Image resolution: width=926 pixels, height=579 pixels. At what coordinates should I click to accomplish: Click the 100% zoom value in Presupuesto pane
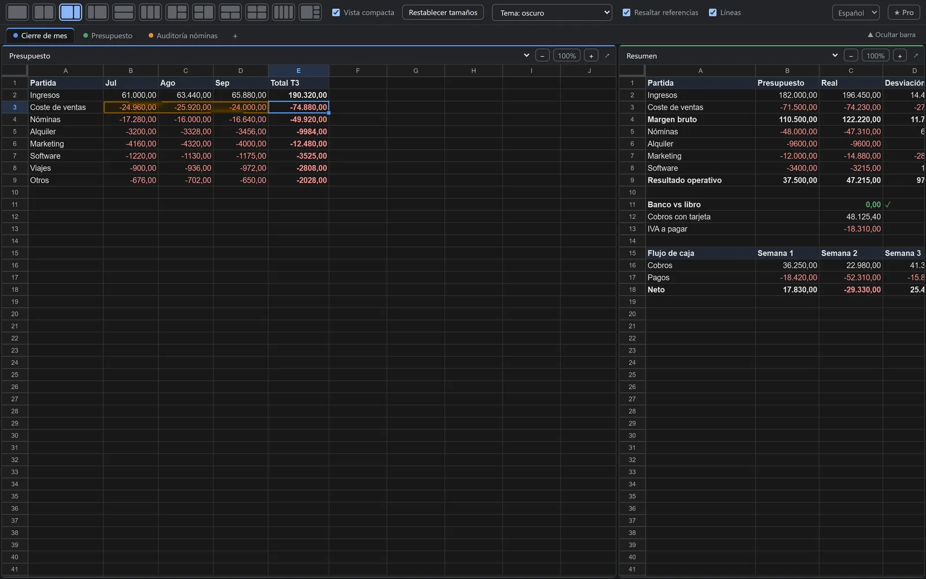567,56
